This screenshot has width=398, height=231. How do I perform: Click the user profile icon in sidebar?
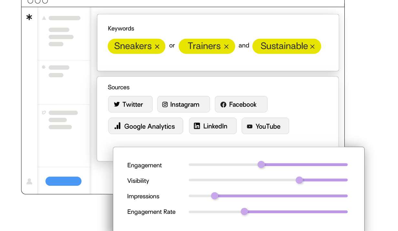(x=29, y=182)
